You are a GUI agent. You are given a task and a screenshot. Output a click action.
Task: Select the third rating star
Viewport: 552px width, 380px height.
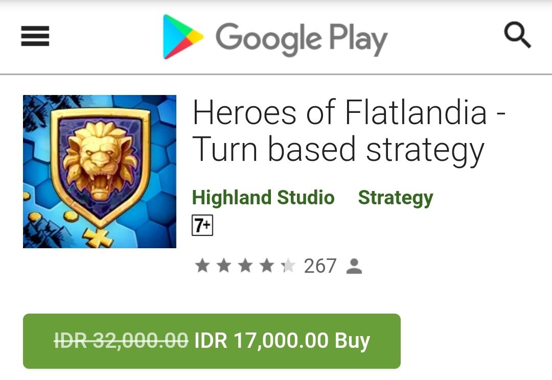click(245, 266)
